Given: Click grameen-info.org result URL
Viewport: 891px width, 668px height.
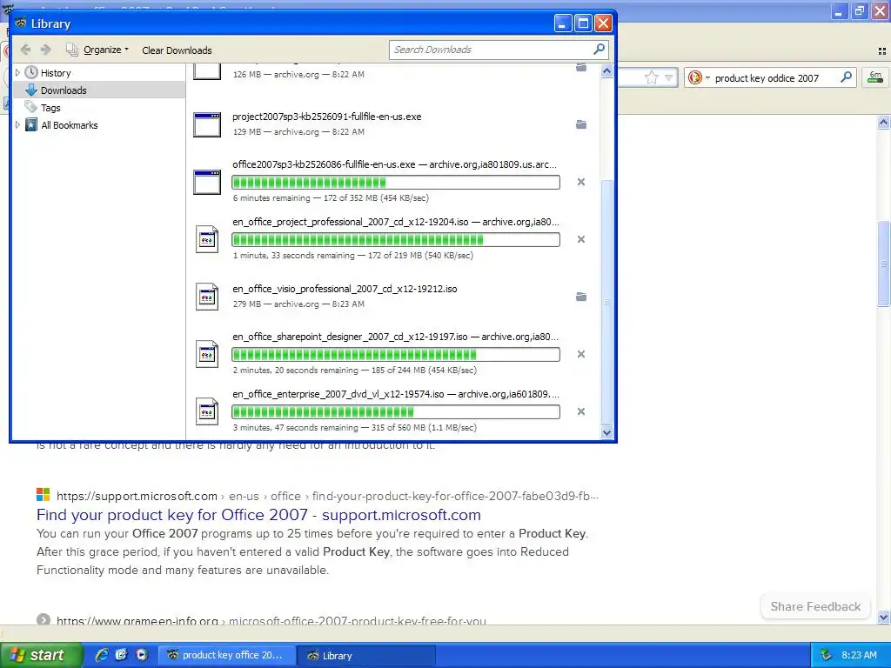Looking at the screenshot, I should coord(271,620).
